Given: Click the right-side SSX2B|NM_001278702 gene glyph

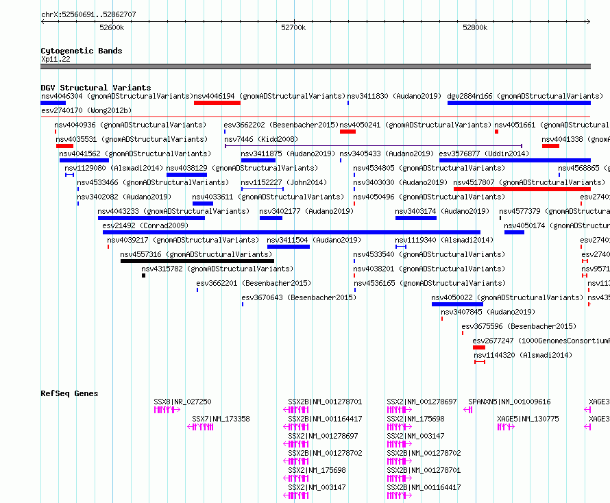Looking at the screenshot, I should pyautogui.click(x=400, y=461).
